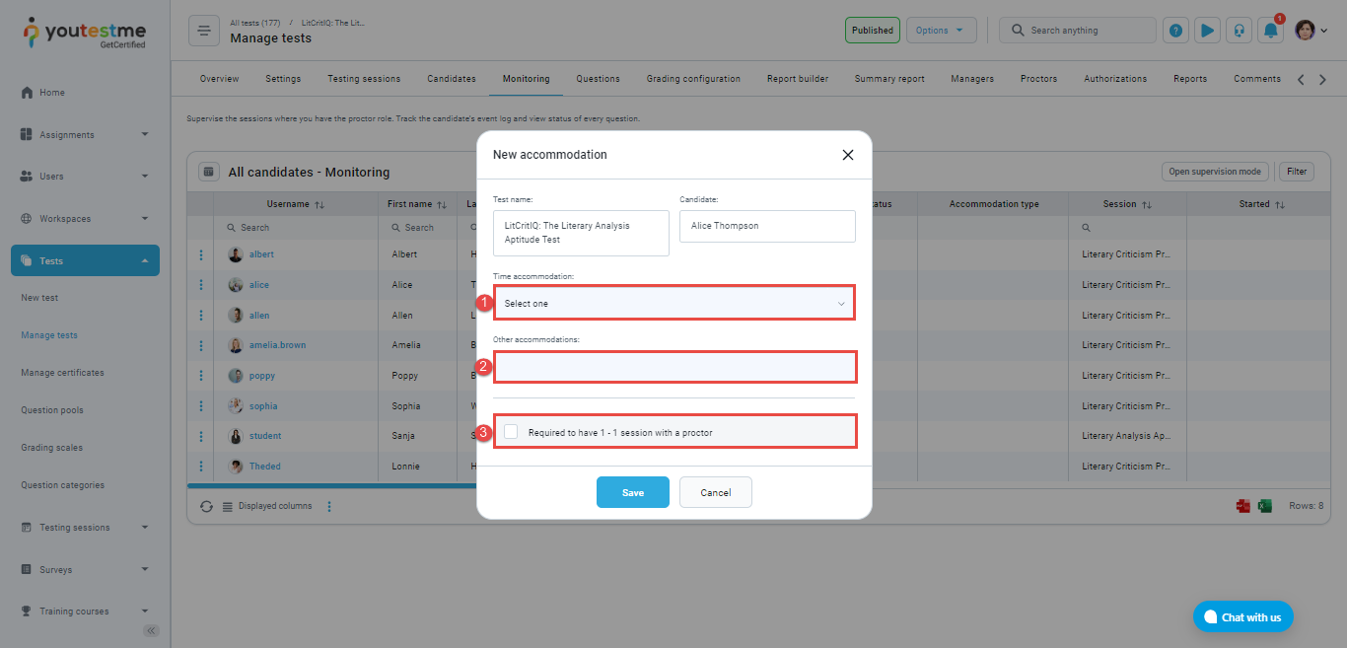
Task: Expand the Options dropdown button
Action: tap(941, 31)
